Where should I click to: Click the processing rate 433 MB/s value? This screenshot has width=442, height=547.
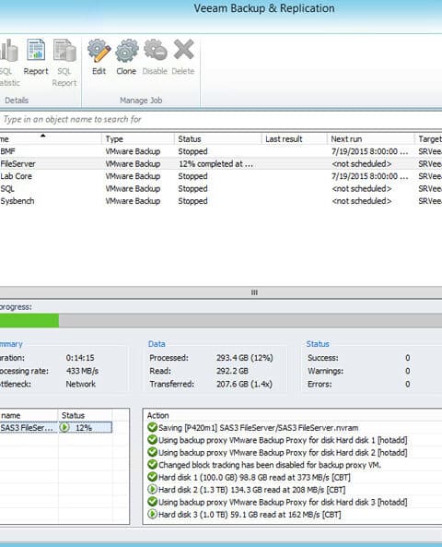(x=82, y=371)
